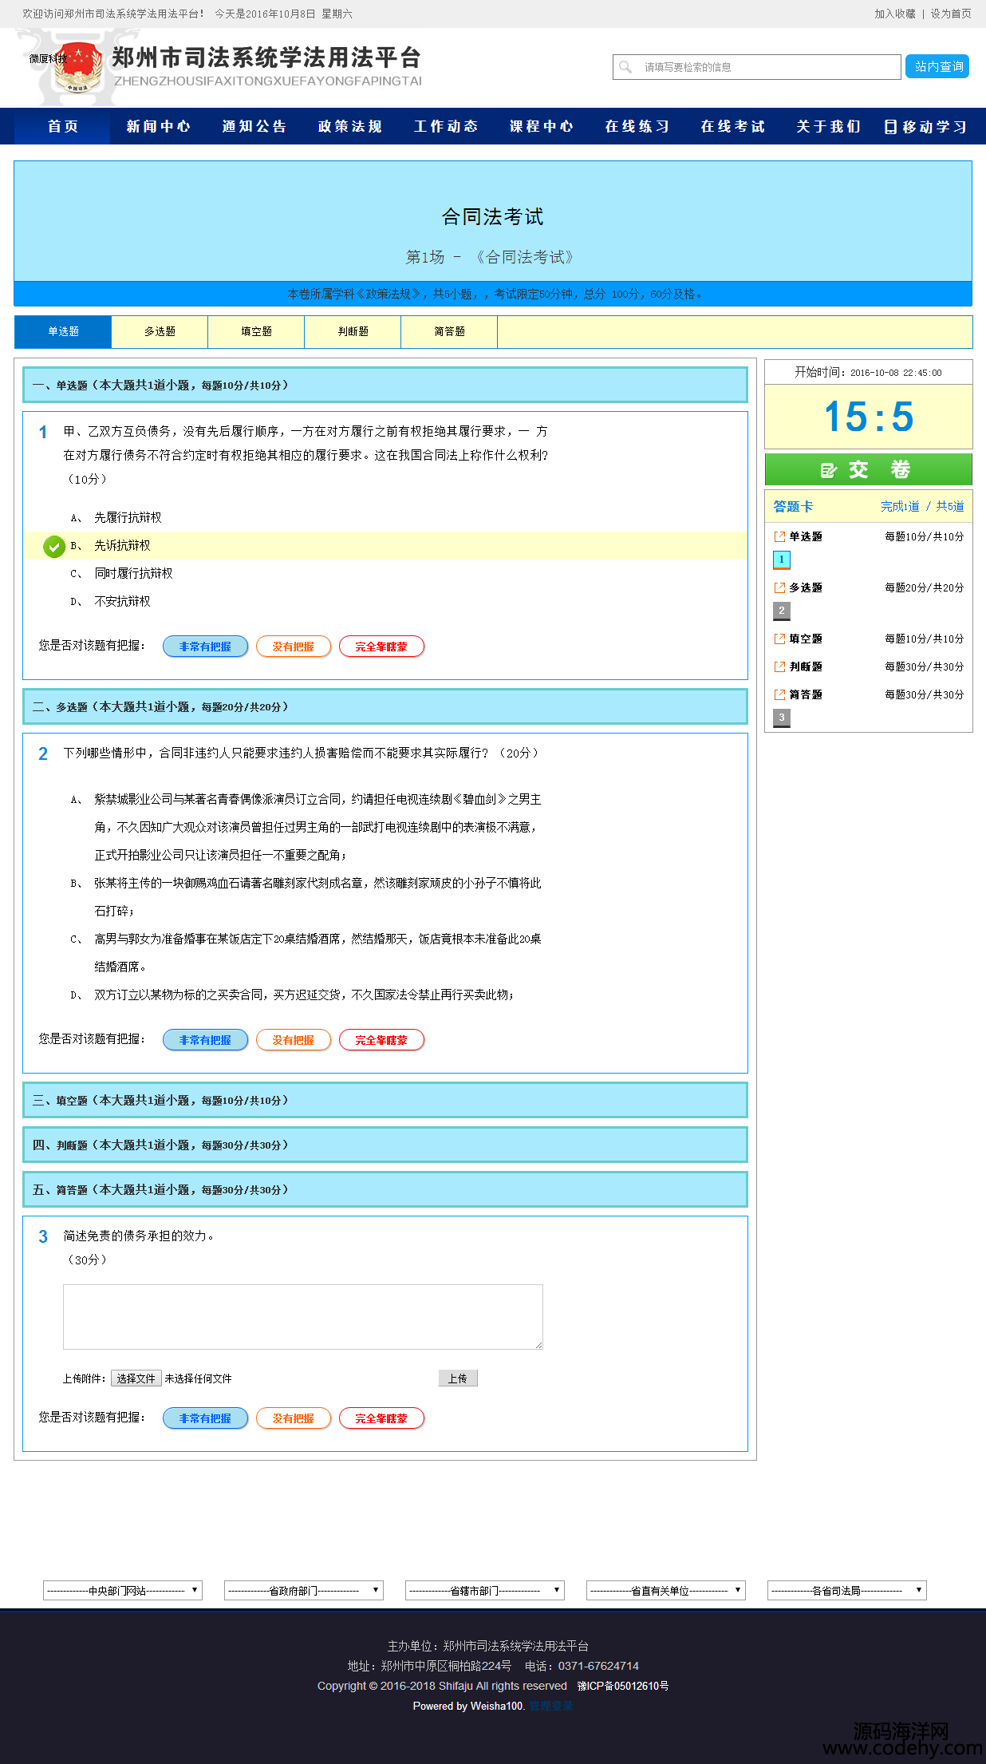986x1764 pixels.
Task: Choose option D 不安抗辩权
Action: (122, 602)
